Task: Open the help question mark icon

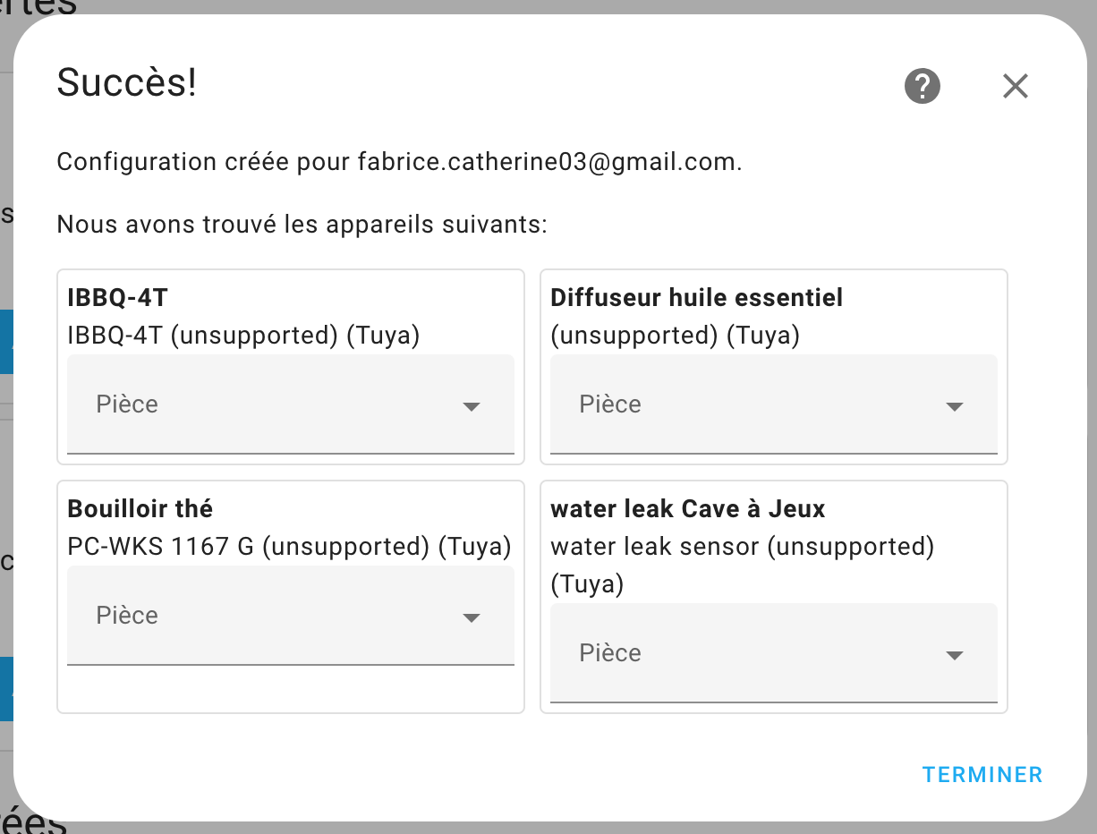Action: coord(923,87)
